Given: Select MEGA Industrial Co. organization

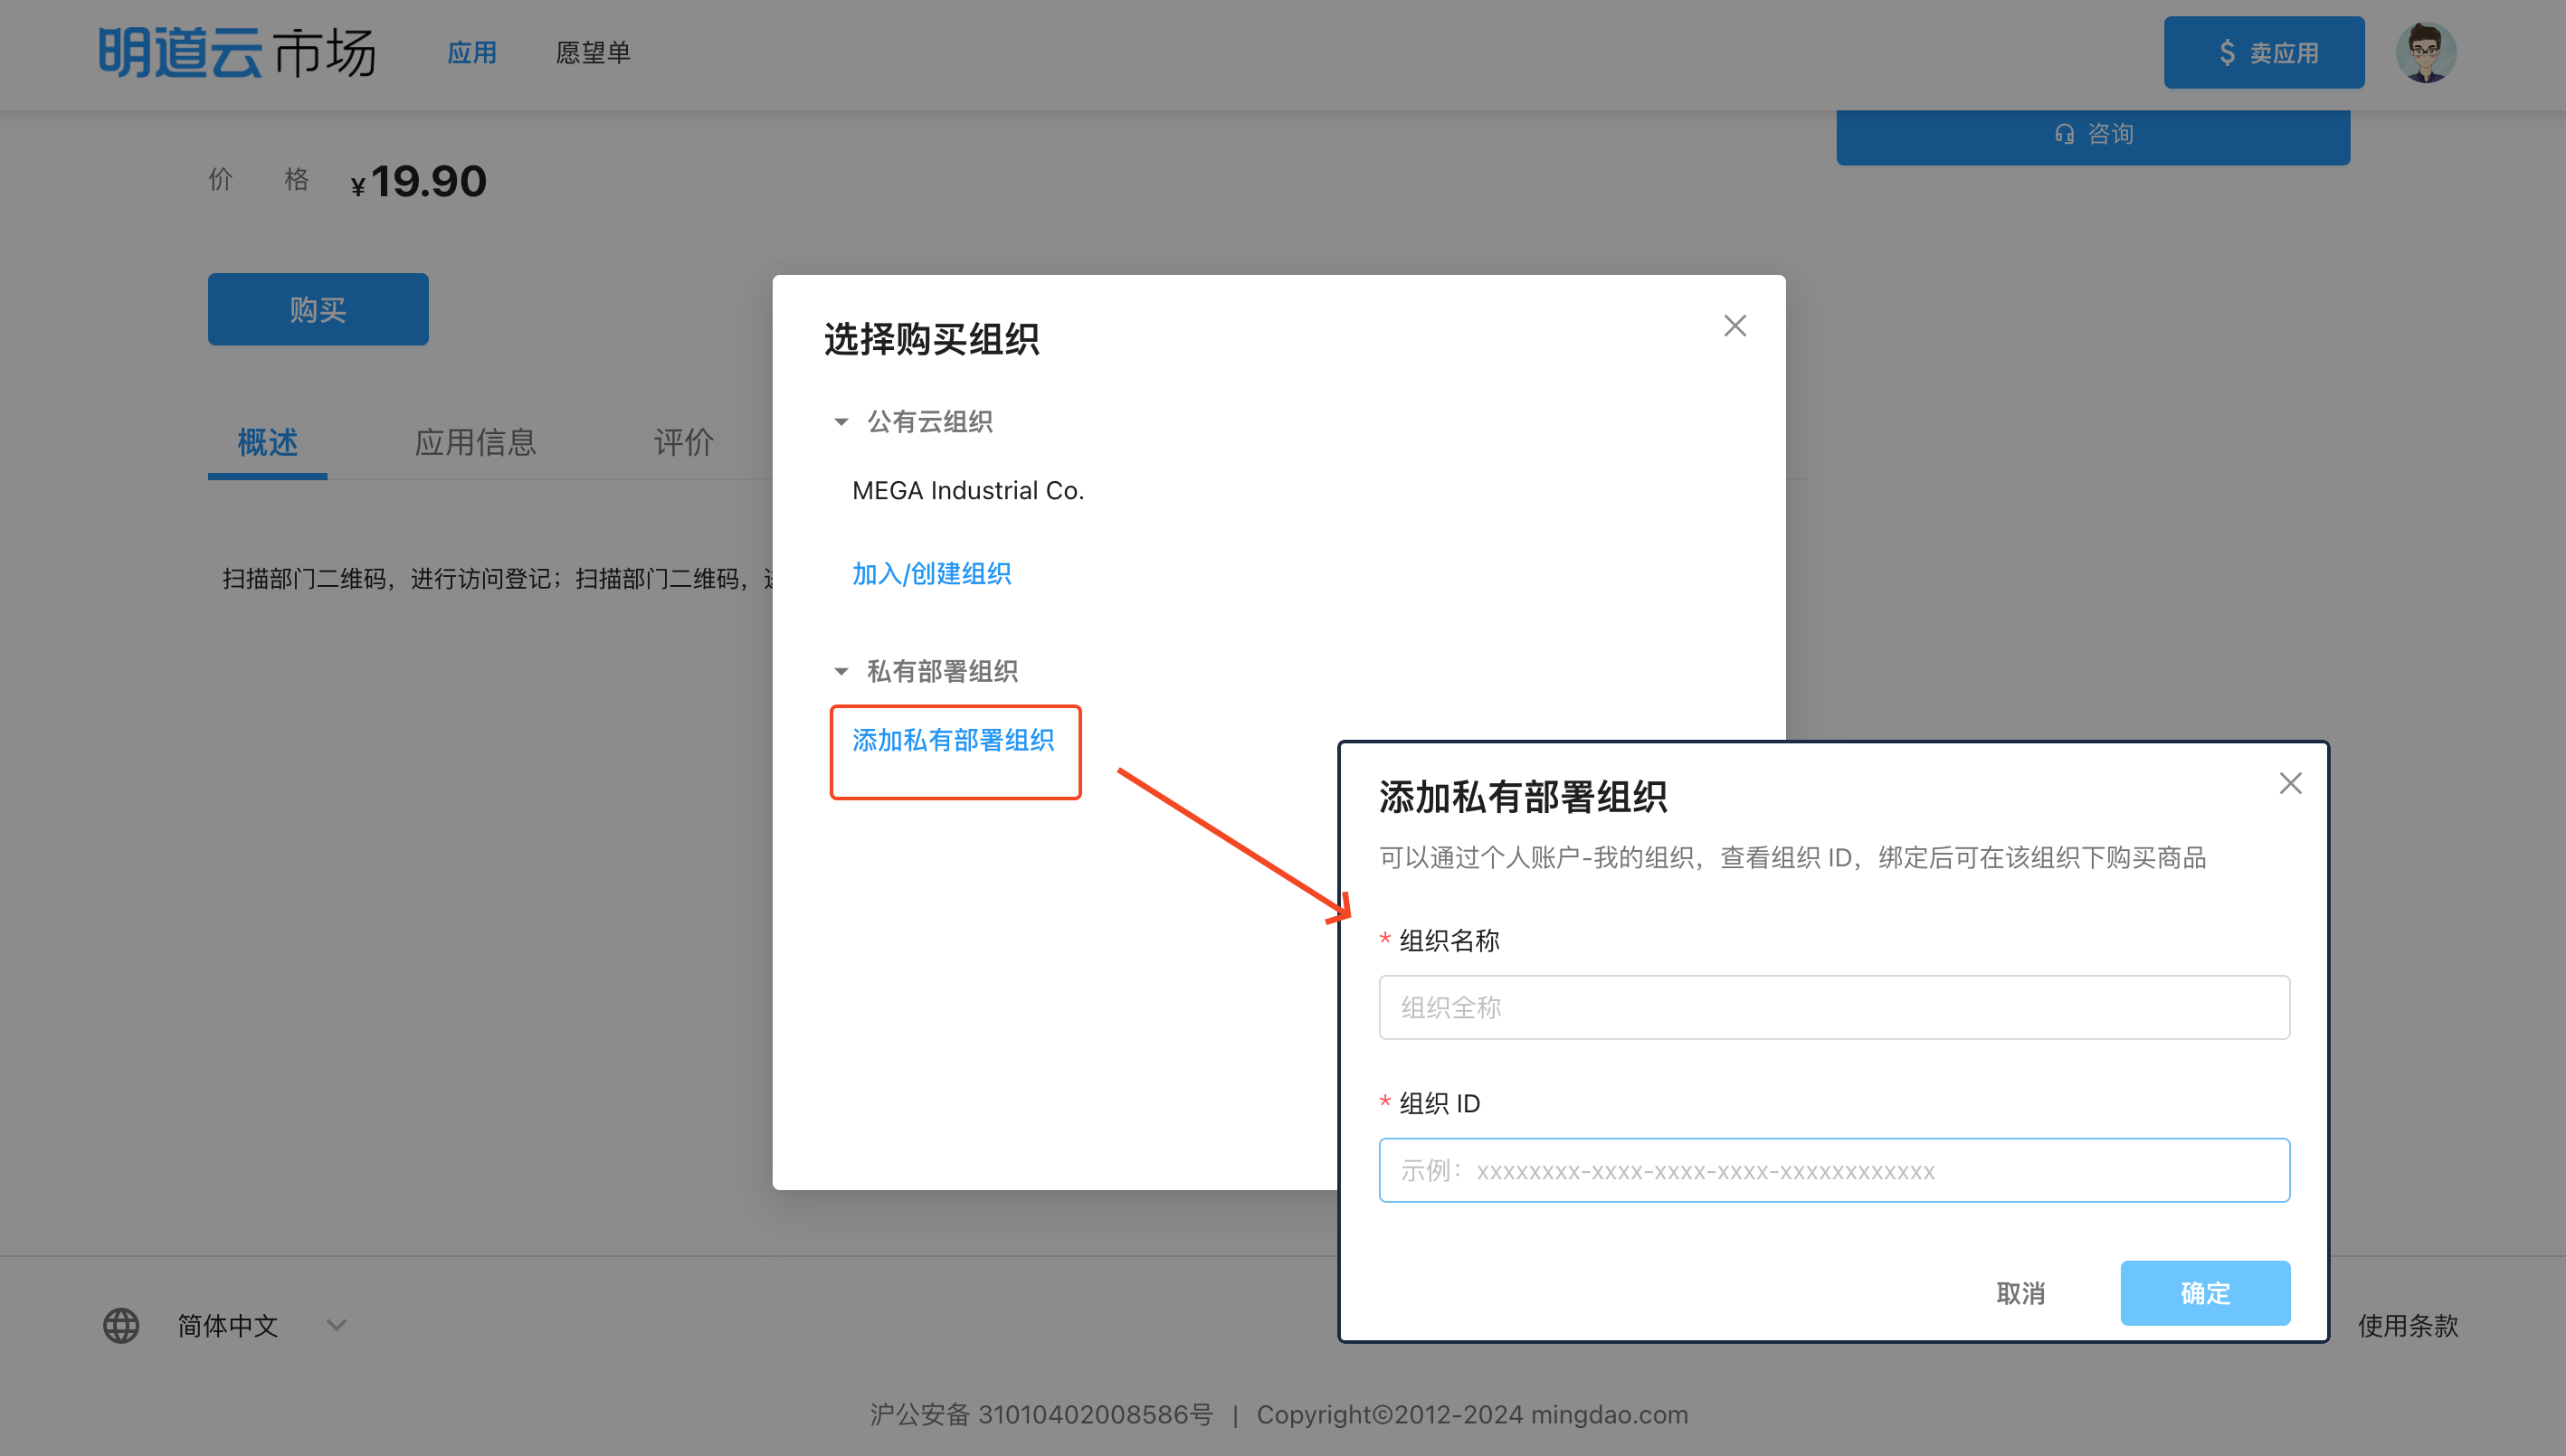Looking at the screenshot, I should pyautogui.click(x=967, y=491).
